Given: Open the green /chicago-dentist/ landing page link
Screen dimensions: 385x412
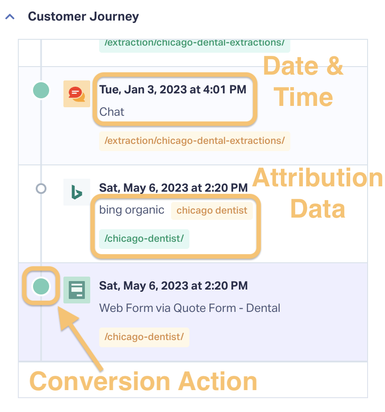Looking at the screenshot, I should (x=144, y=239).
